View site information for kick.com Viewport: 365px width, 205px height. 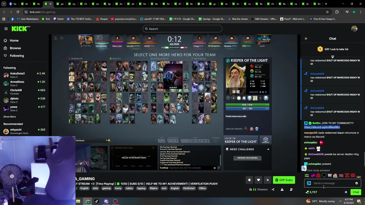click(26, 12)
